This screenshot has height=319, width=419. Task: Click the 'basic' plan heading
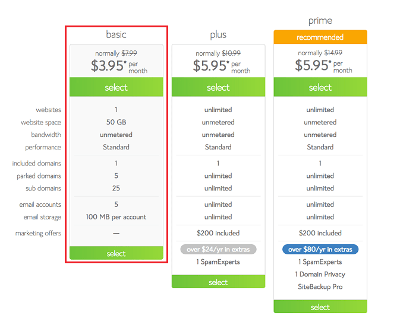116,34
